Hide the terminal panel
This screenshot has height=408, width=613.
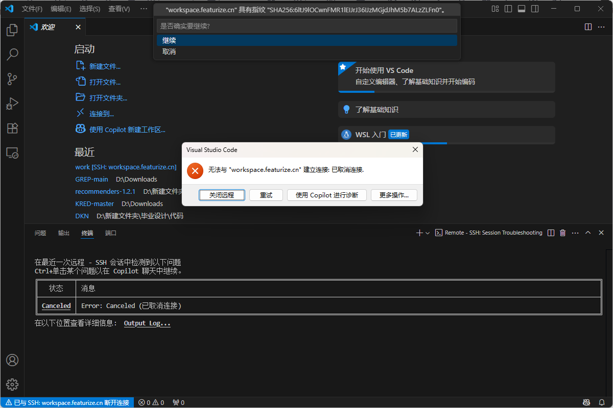tap(601, 233)
